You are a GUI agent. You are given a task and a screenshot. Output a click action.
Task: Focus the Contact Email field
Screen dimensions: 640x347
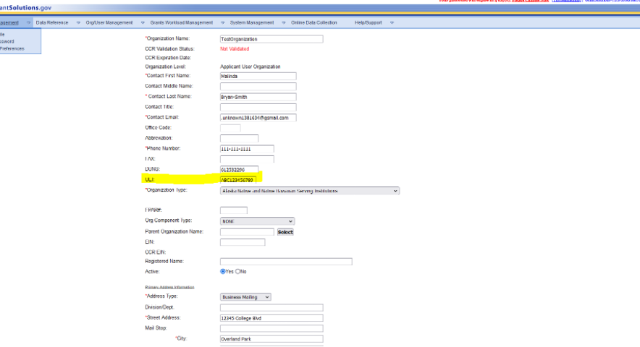(258, 118)
